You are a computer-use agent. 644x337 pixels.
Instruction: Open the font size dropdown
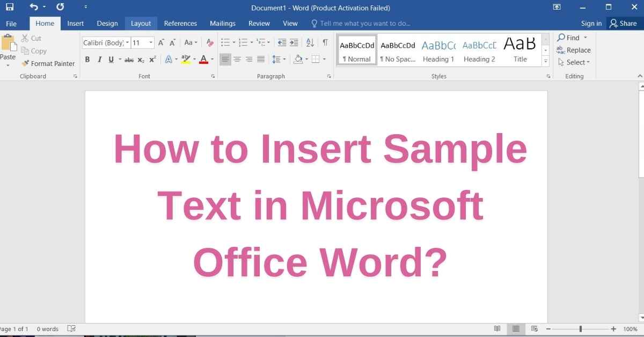pyautogui.click(x=151, y=42)
